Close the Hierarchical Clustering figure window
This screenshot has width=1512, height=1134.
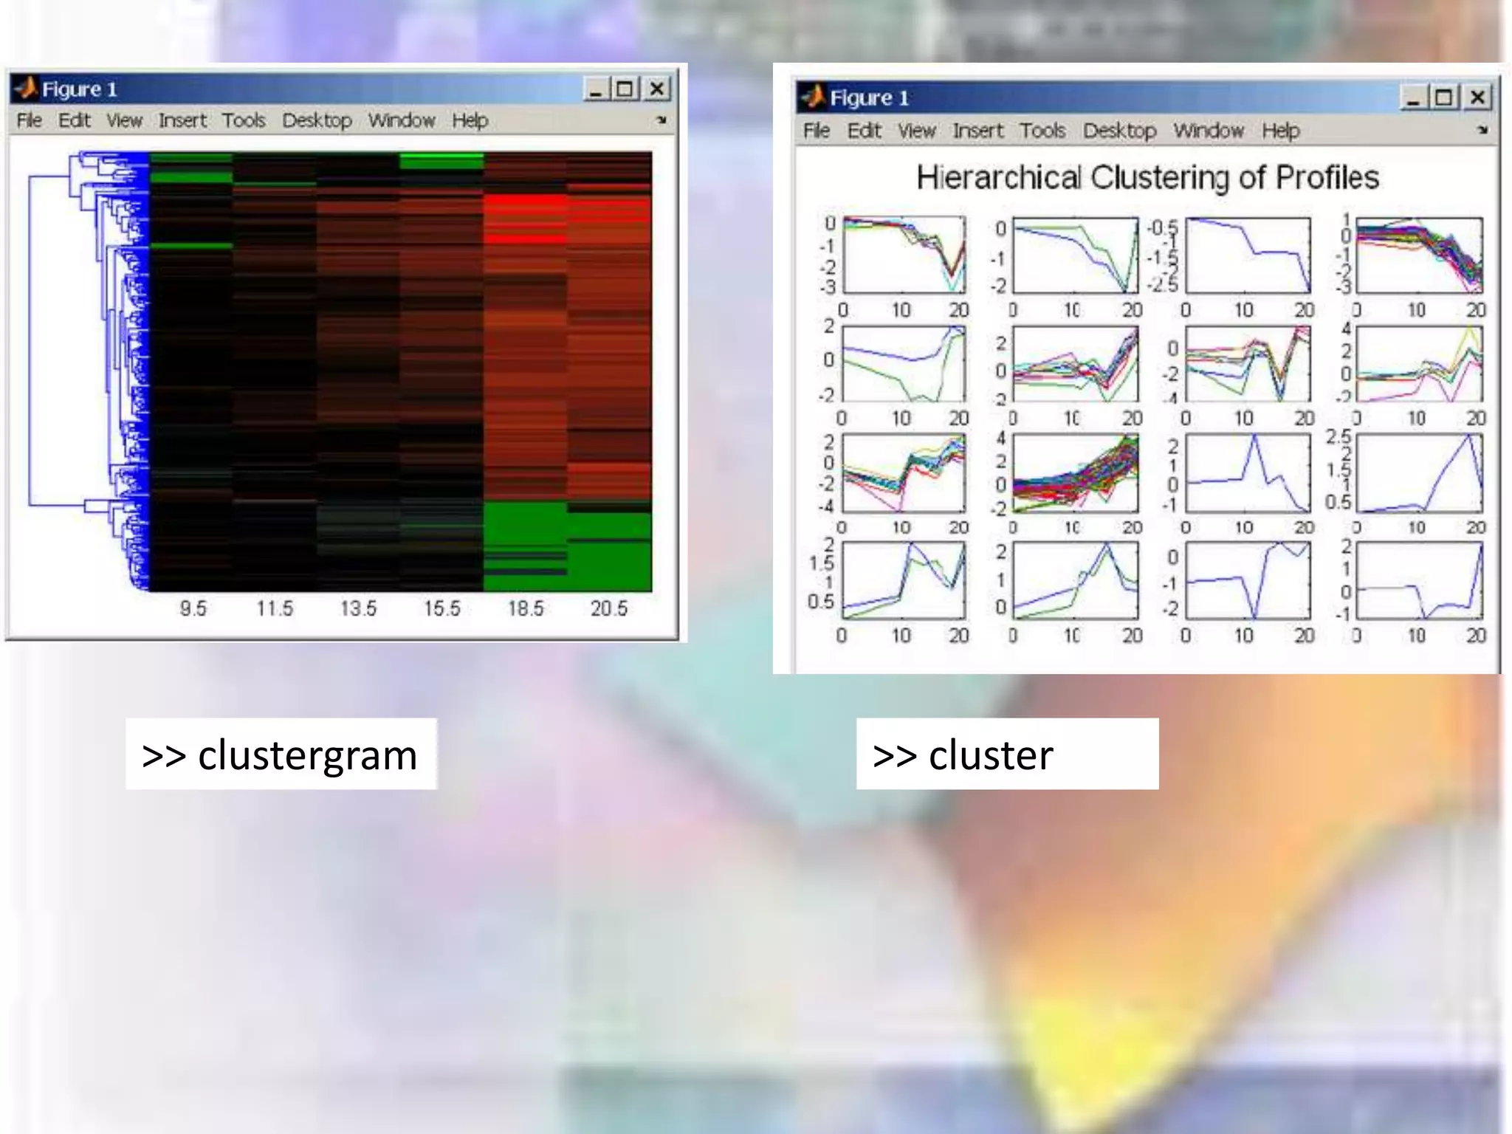point(1477,97)
